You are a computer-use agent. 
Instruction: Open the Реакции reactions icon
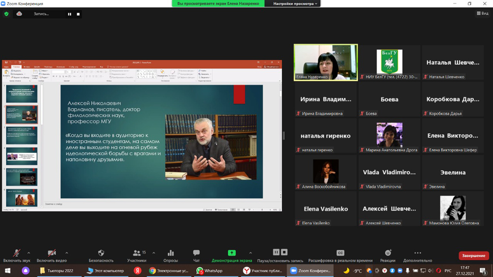(388, 253)
